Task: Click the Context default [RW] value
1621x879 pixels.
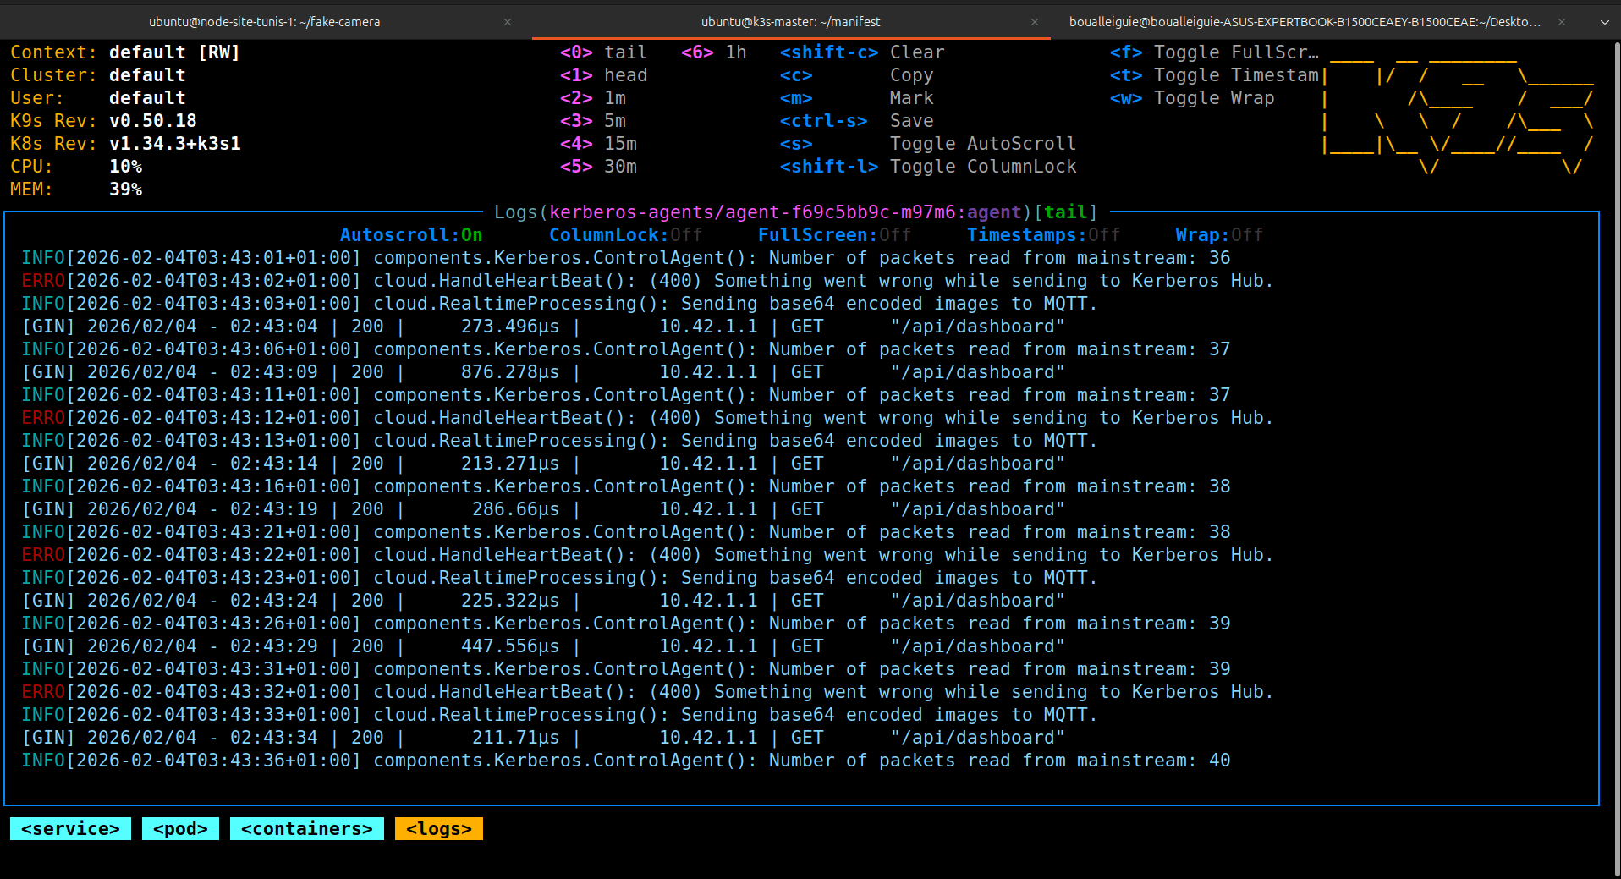Action: coord(174,52)
